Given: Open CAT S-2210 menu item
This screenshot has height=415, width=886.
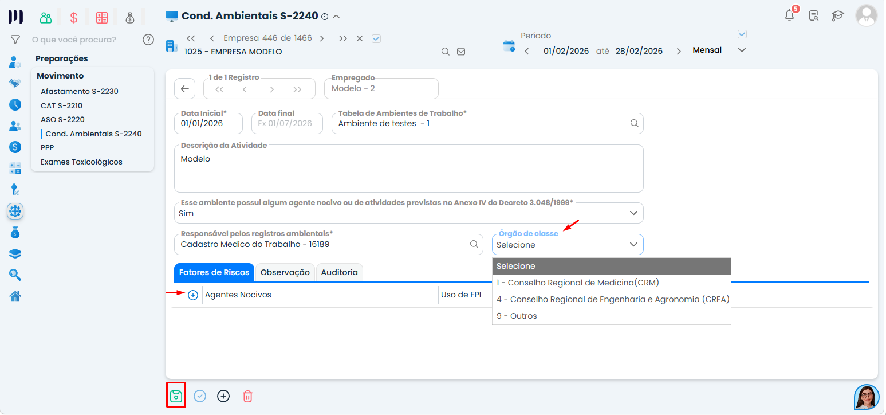Looking at the screenshot, I should point(62,106).
